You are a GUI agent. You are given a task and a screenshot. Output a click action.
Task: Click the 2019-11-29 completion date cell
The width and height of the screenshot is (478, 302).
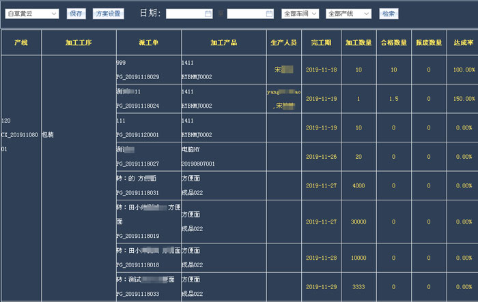[321, 287]
